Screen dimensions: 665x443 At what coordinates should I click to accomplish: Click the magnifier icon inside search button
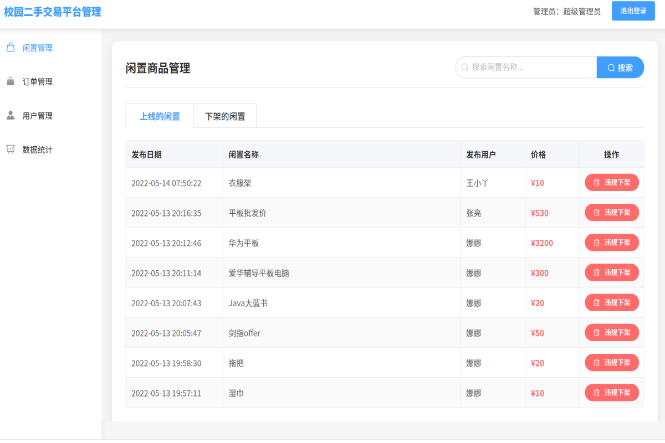[x=611, y=67]
